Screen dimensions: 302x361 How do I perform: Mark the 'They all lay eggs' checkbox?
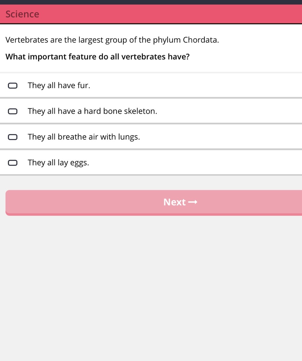[12, 163]
